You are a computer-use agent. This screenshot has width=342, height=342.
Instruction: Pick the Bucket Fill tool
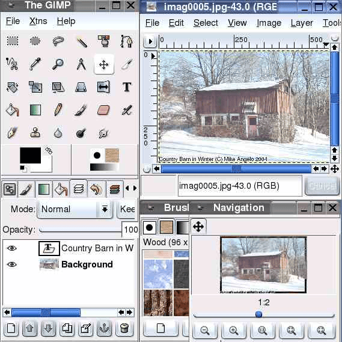pyautogui.click(x=12, y=110)
